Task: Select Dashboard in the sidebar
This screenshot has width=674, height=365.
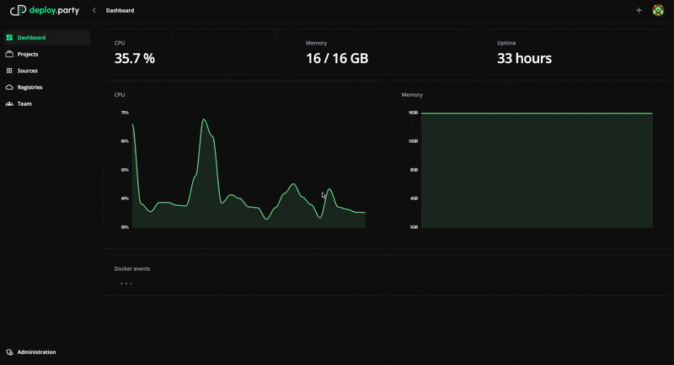Action: point(31,38)
